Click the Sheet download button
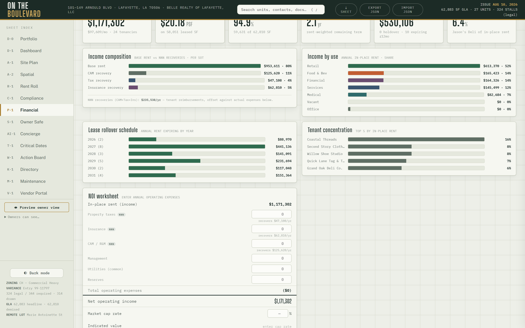Image resolution: width=525 pixels, height=328 pixels. 346,10
